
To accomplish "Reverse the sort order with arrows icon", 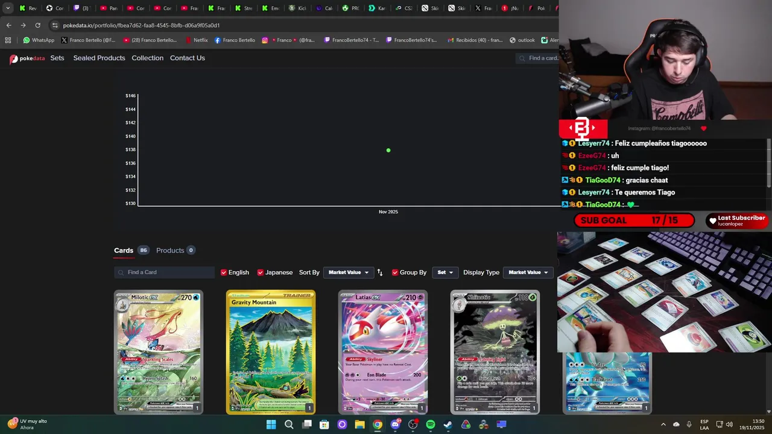I will pyautogui.click(x=380, y=272).
